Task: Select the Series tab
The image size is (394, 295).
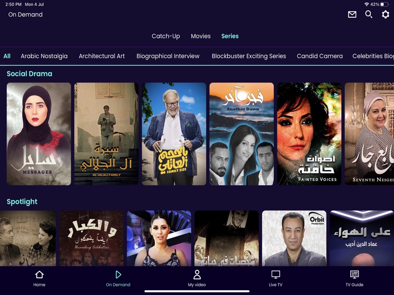Action: coord(230,36)
